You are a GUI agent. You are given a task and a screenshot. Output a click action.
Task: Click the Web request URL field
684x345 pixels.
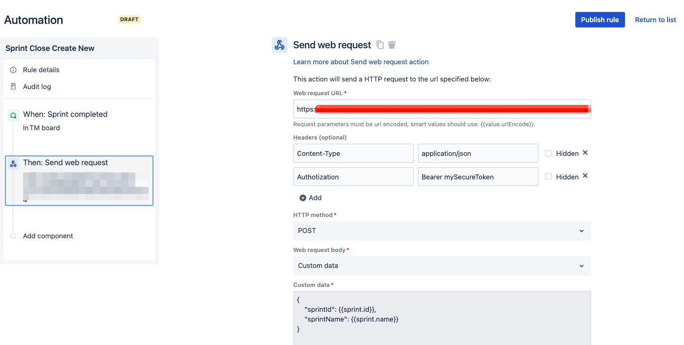pos(442,109)
